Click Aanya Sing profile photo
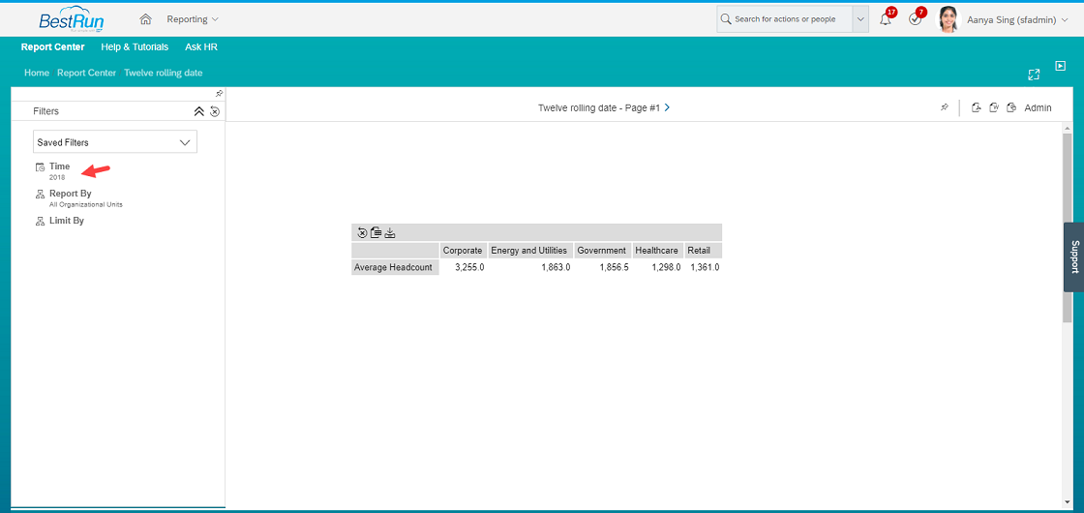This screenshot has height=513, width=1084. click(948, 20)
